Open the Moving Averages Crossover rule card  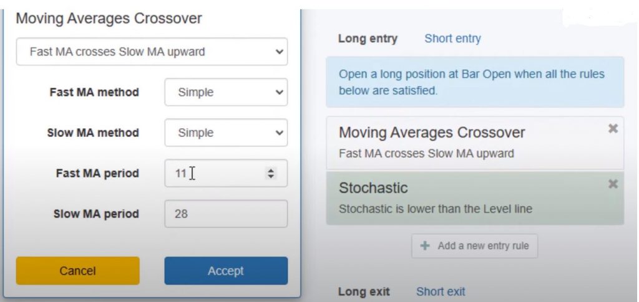[x=462, y=142]
